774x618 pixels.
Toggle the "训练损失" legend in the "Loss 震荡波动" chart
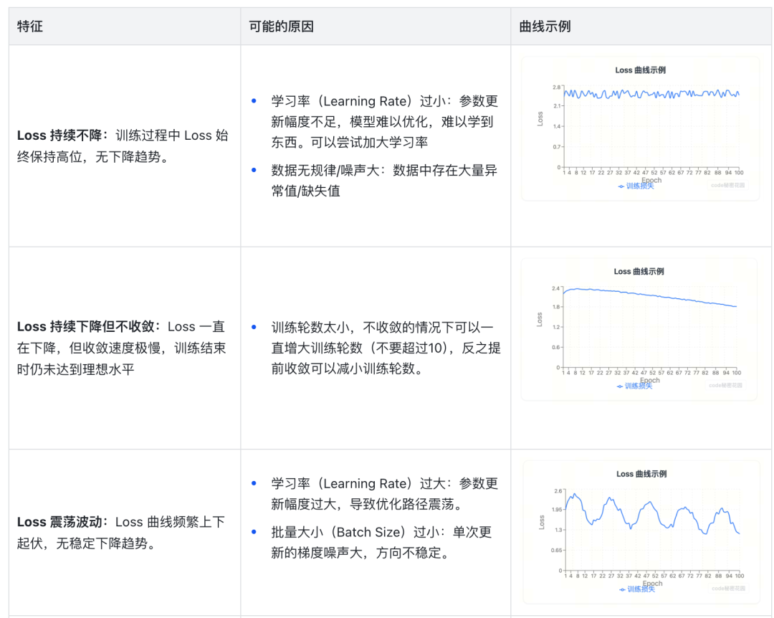coord(637,589)
